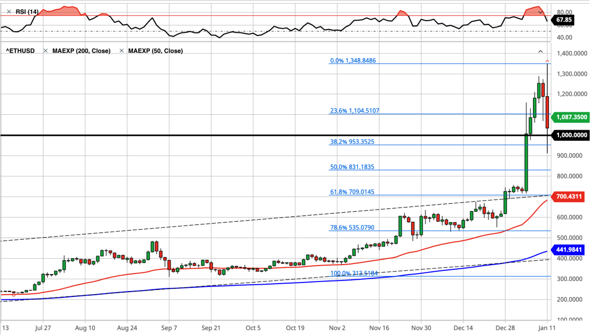Click the Oct 5 date label

tap(253, 328)
